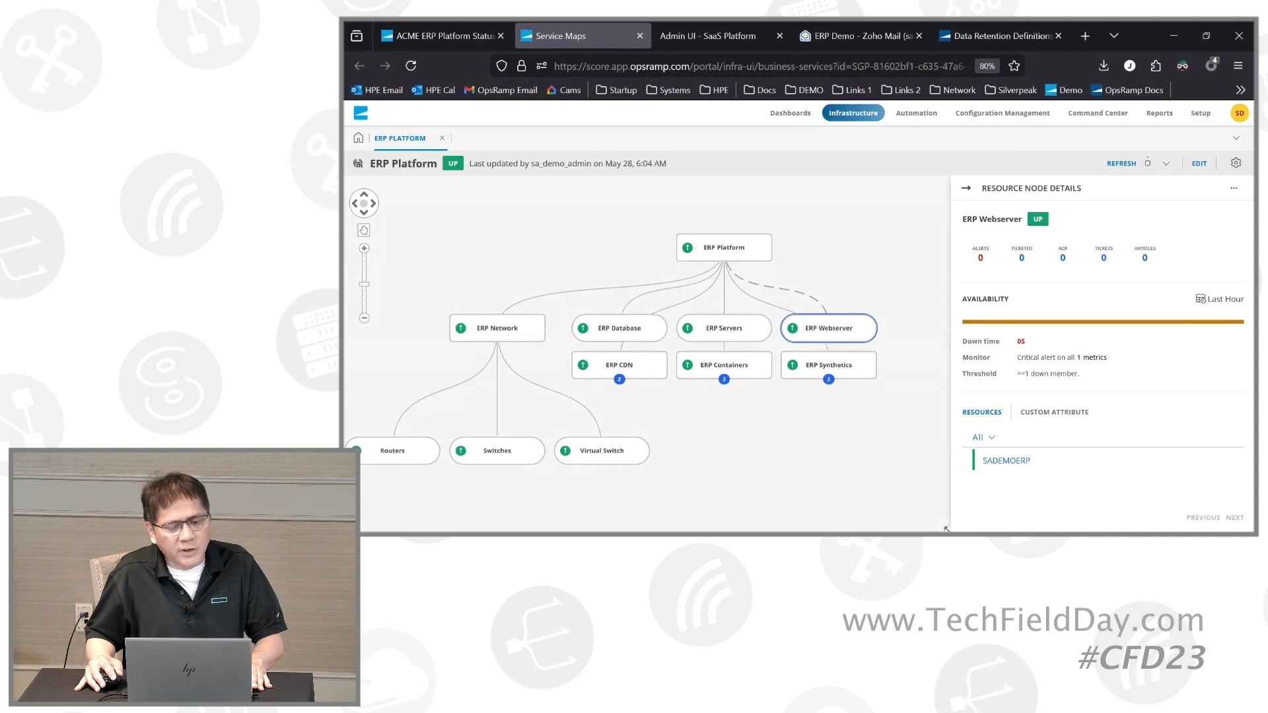Click the home icon beside ERP Platform tab
This screenshot has width=1268, height=713.
(358, 138)
